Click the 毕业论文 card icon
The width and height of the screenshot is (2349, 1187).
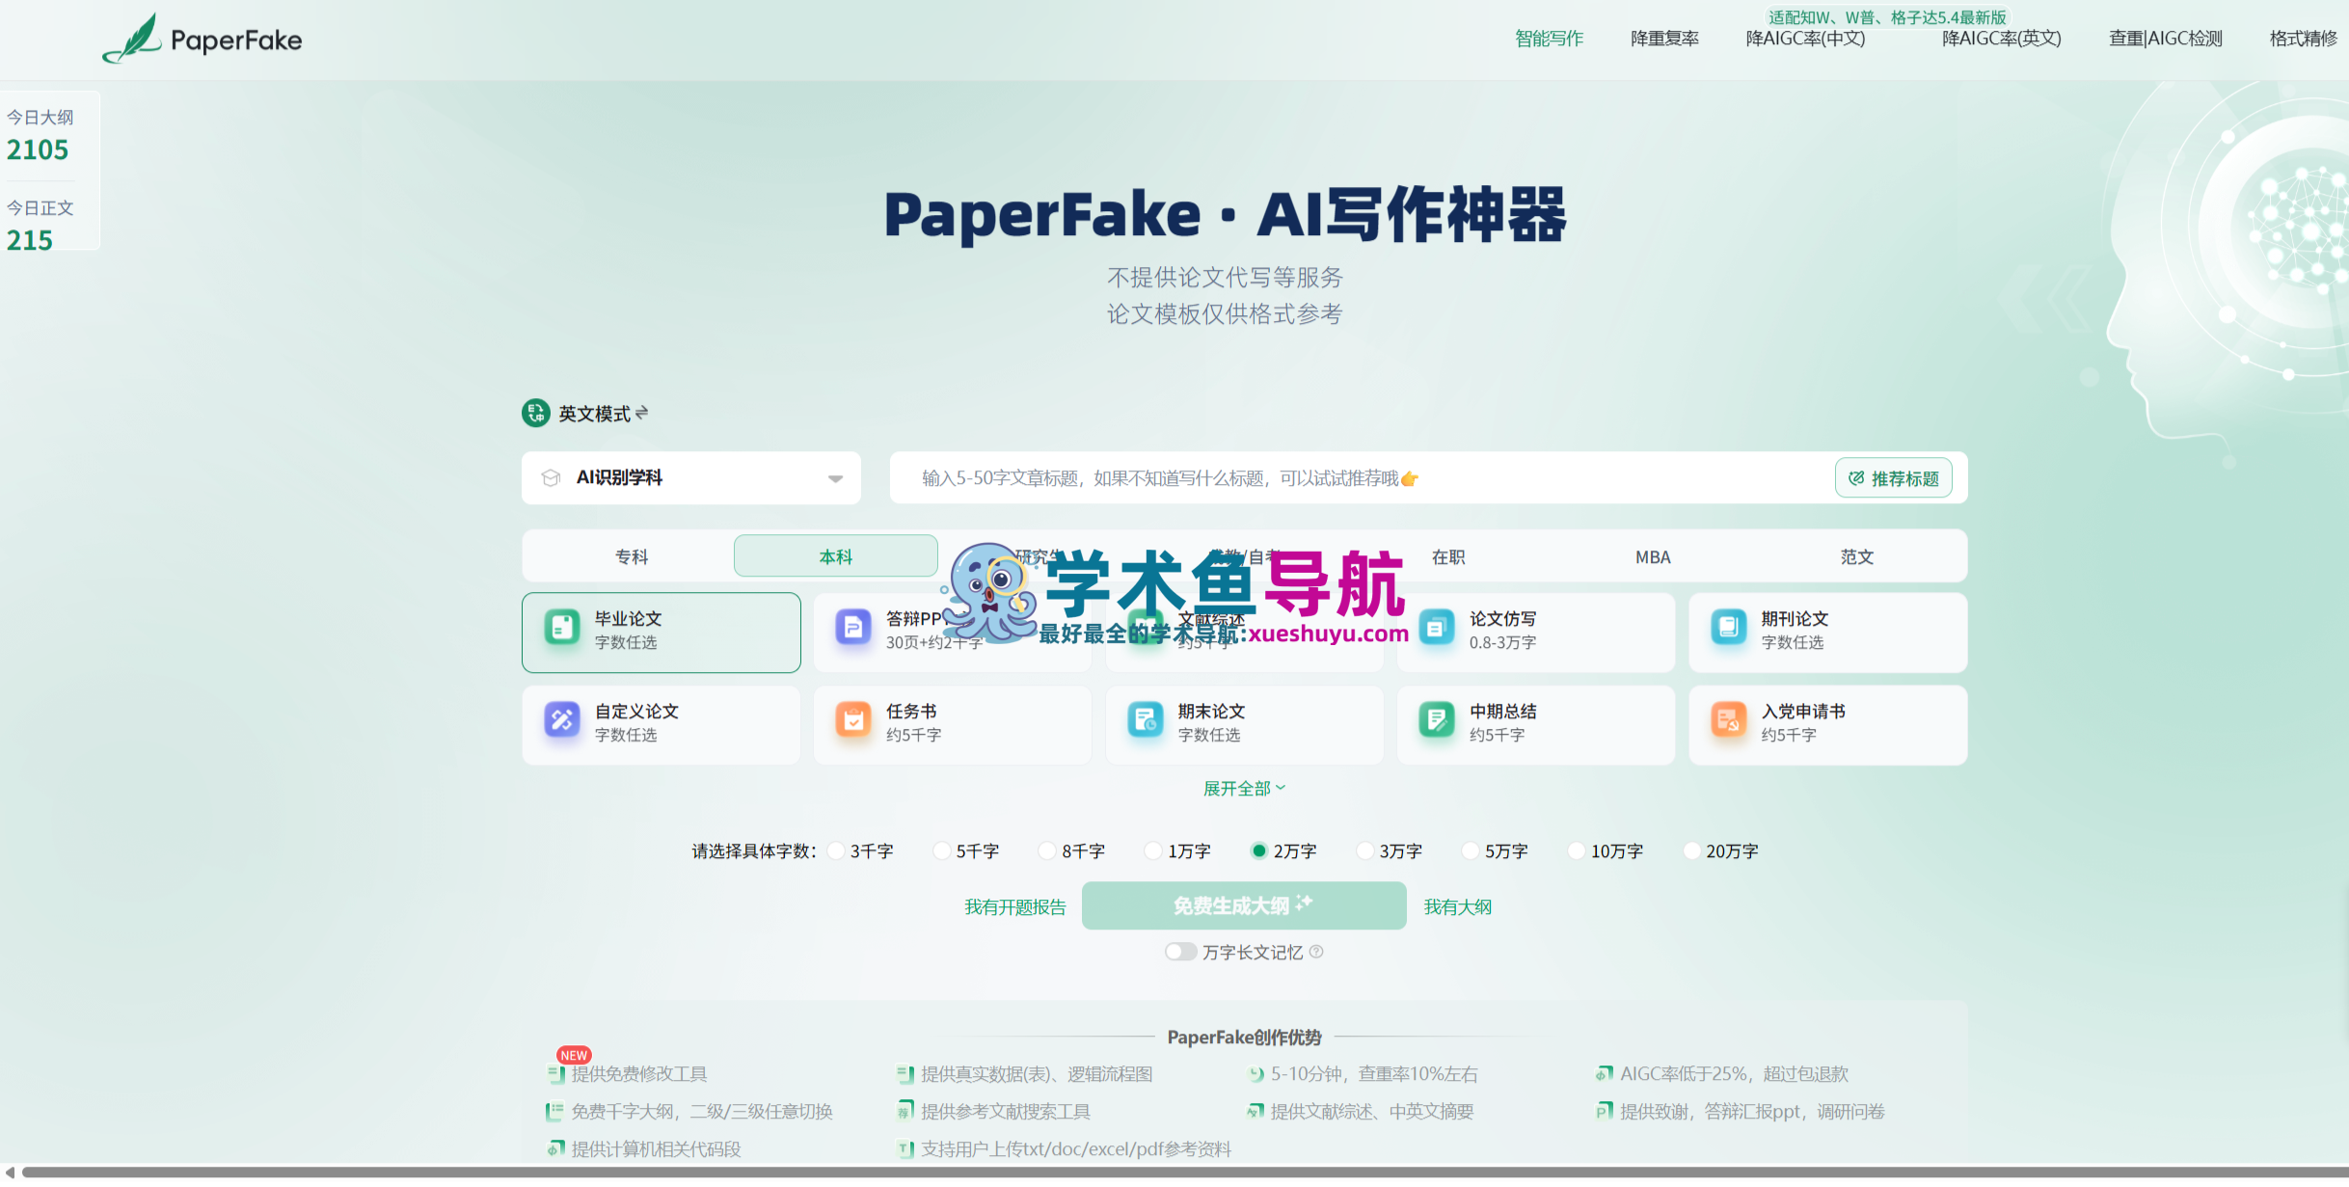click(561, 628)
